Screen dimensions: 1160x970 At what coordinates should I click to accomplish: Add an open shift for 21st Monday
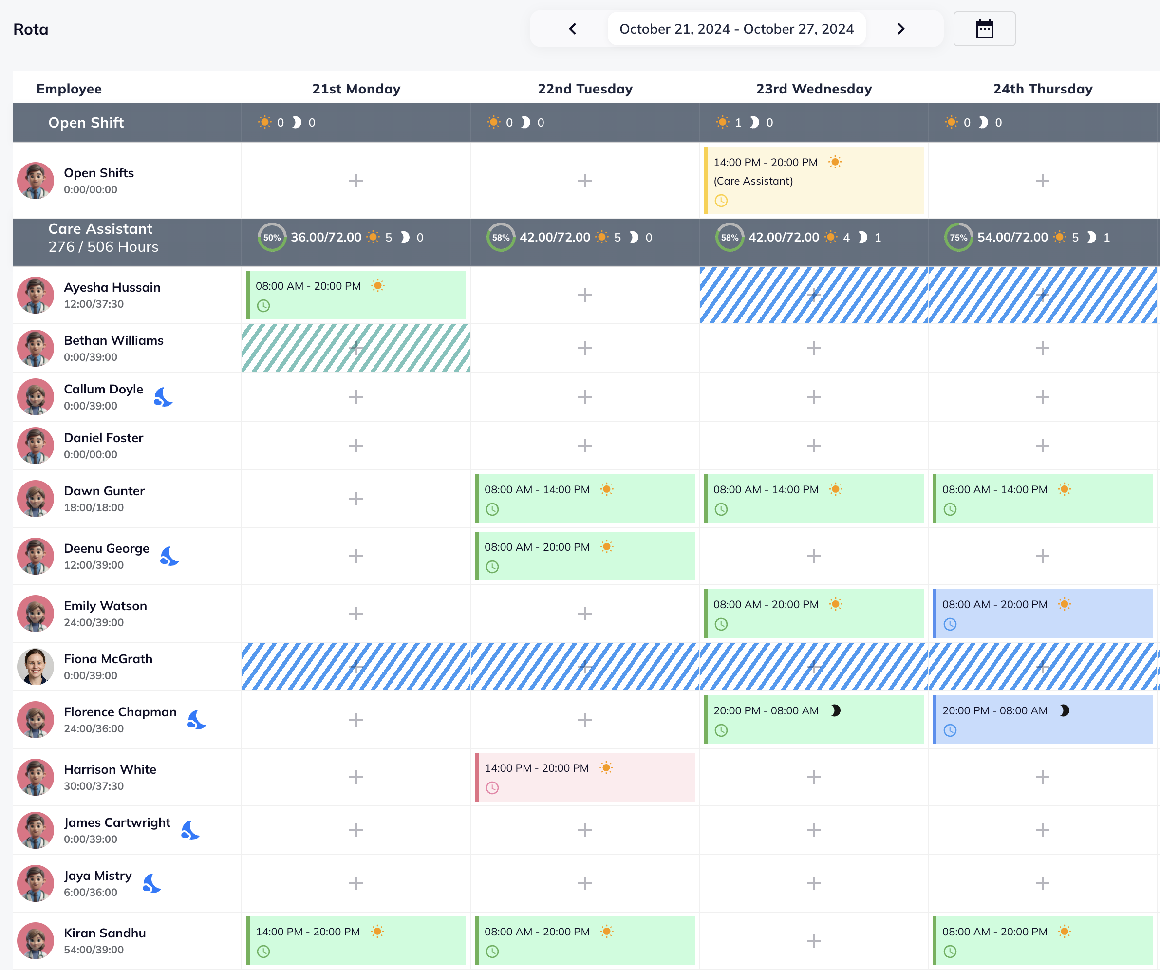[355, 181]
